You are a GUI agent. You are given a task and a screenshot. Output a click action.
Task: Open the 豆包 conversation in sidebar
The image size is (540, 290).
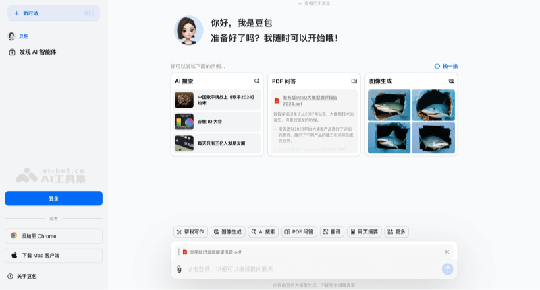24,36
